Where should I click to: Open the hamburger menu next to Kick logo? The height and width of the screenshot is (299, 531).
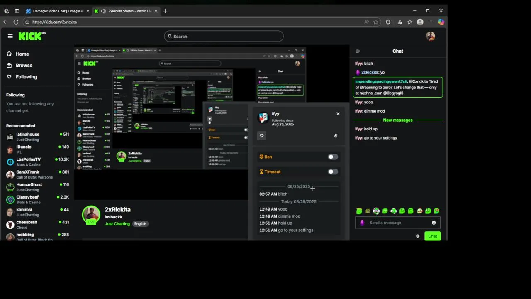coord(10,36)
